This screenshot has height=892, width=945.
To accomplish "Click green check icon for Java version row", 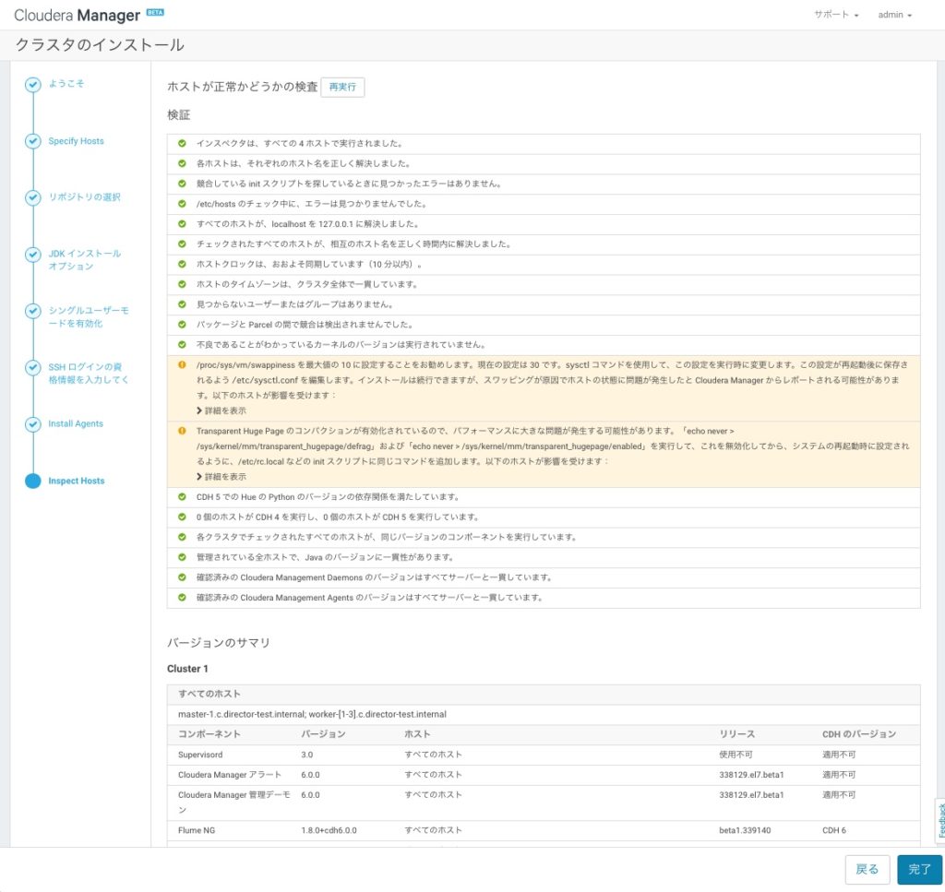I will tap(182, 557).
